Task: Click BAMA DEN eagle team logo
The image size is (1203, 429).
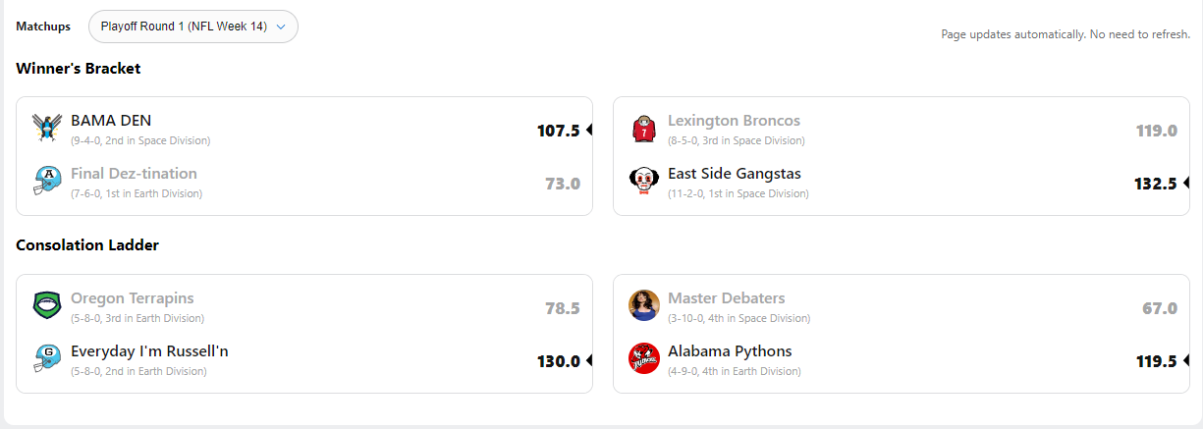Action: 47,129
